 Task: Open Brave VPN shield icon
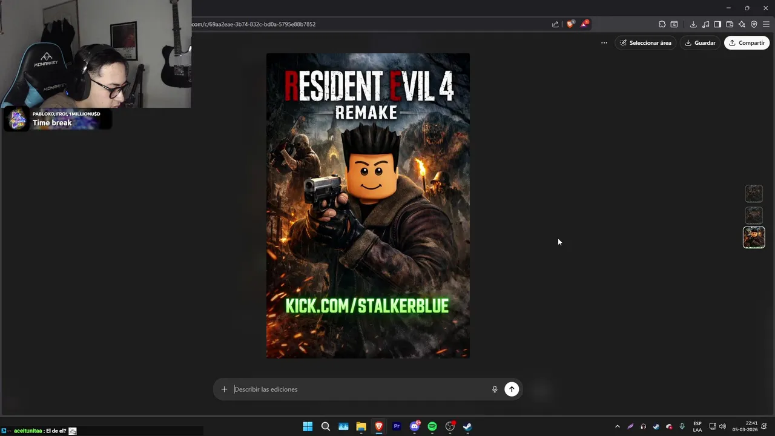pos(754,24)
